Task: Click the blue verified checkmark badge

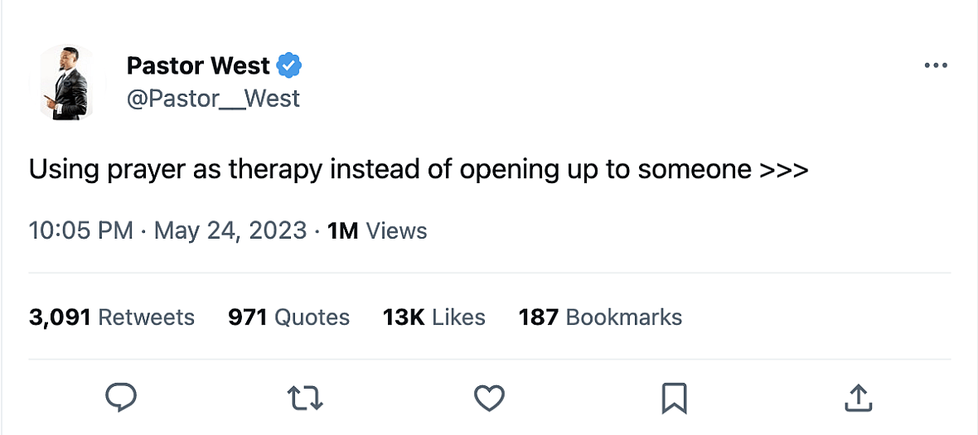Action: [x=289, y=65]
